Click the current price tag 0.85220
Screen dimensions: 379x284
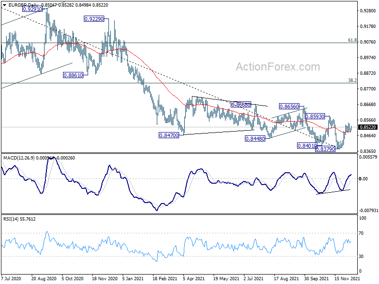click(368, 127)
